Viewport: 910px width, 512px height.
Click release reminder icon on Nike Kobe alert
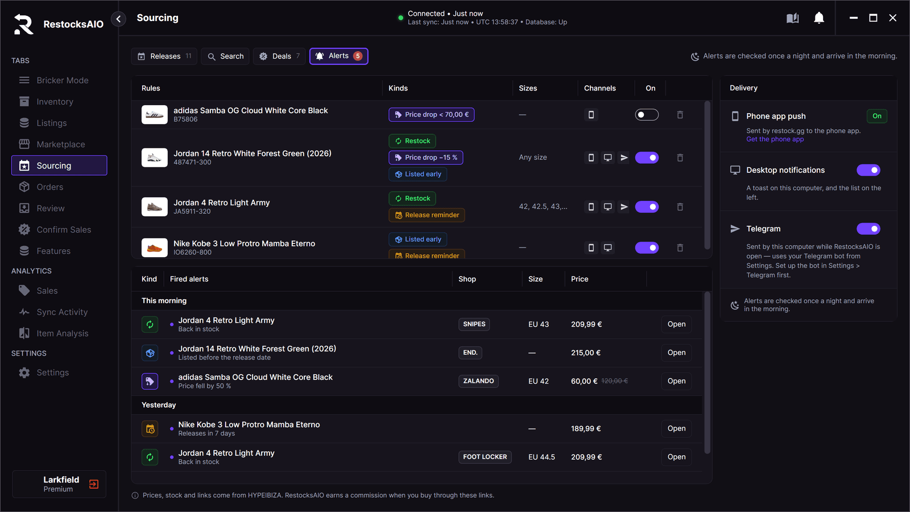pyautogui.click(x=150, y=429)
